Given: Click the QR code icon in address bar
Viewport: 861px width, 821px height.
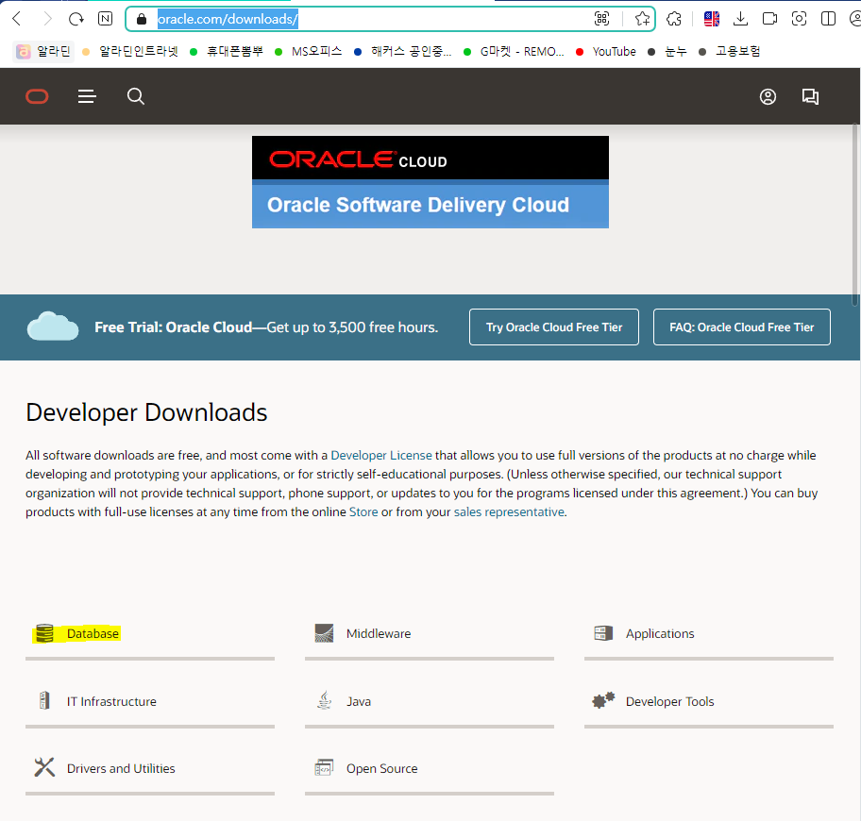Looking at the screenshot, I should click(601, 19).
